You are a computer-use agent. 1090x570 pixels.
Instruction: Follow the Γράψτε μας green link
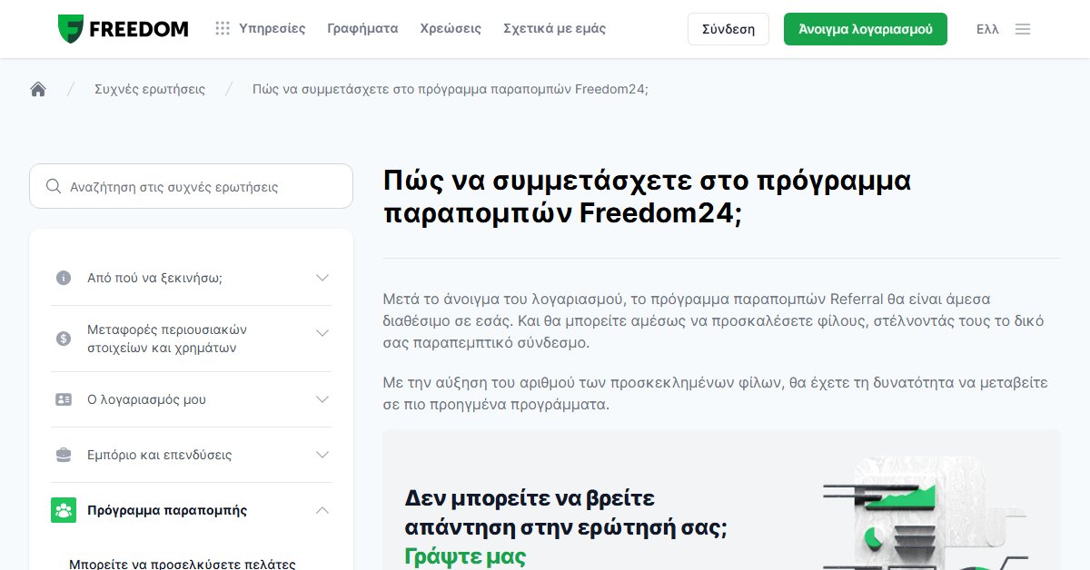[465, 555]
